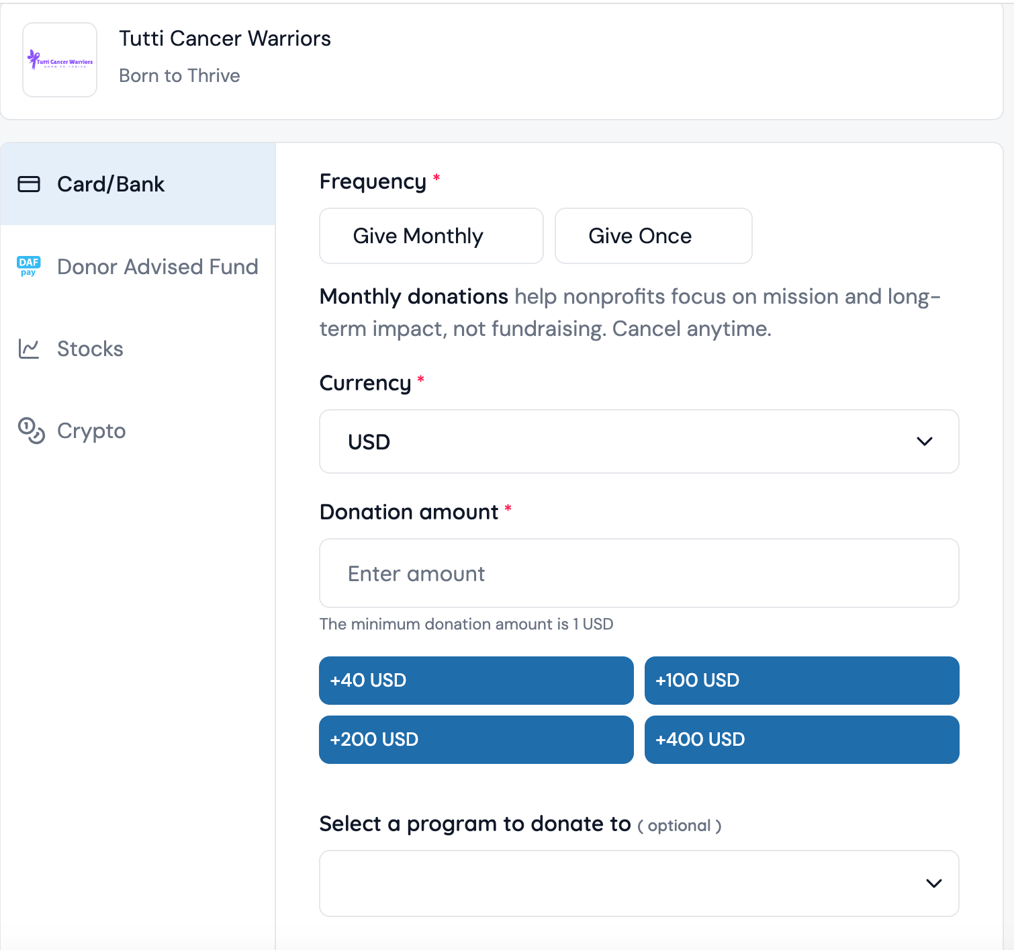Click the currency dropdown chevron arrow

pos(924,441)
